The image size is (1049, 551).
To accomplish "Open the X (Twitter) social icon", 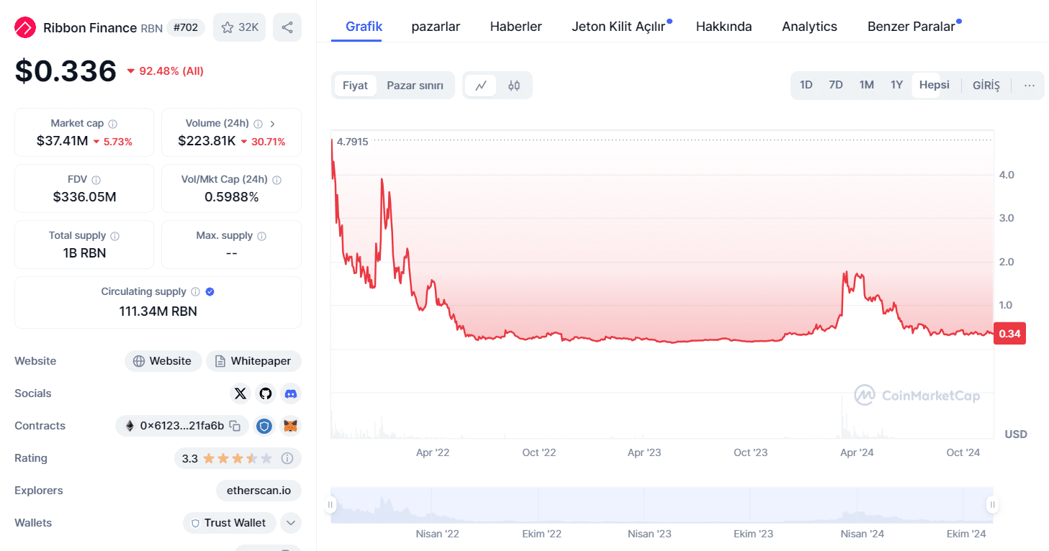I will coord(240,393).
